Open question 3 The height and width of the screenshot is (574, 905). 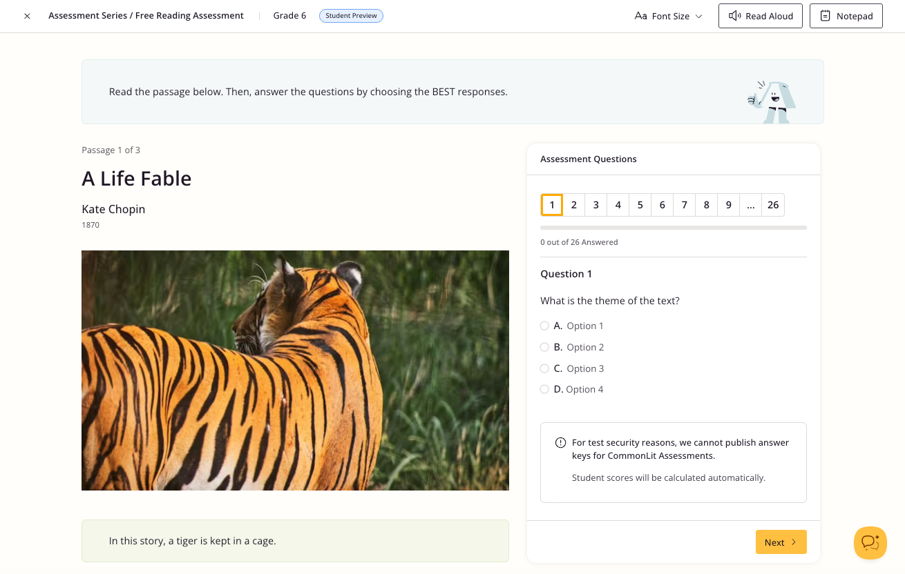click(x=596, y=205)
